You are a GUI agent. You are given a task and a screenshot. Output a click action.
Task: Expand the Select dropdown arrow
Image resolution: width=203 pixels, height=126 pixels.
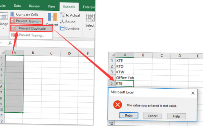point(90,30)
